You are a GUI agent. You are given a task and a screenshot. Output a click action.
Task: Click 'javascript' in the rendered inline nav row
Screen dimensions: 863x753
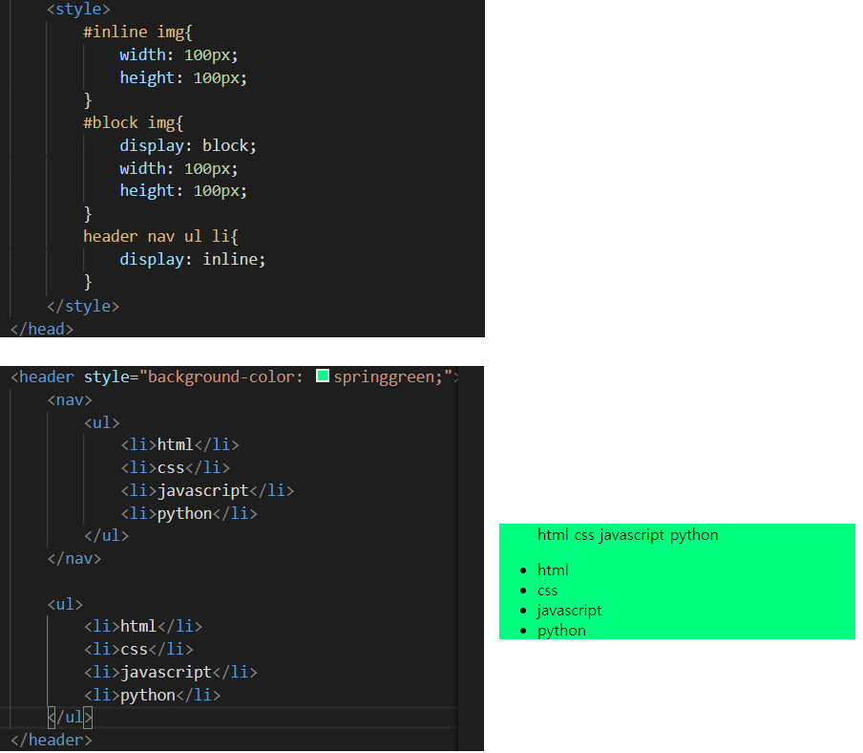click(632, 535)
